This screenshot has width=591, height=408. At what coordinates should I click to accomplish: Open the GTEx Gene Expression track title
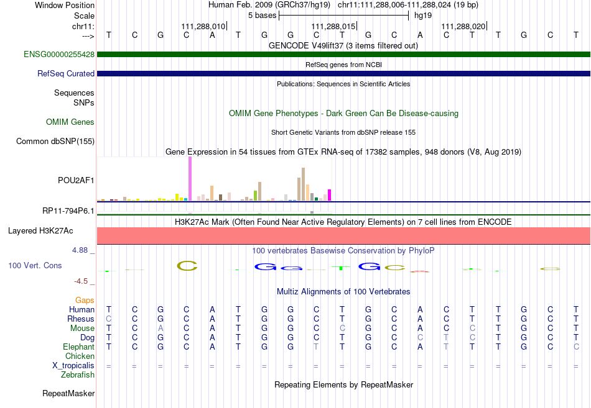[x=343, y=152]
